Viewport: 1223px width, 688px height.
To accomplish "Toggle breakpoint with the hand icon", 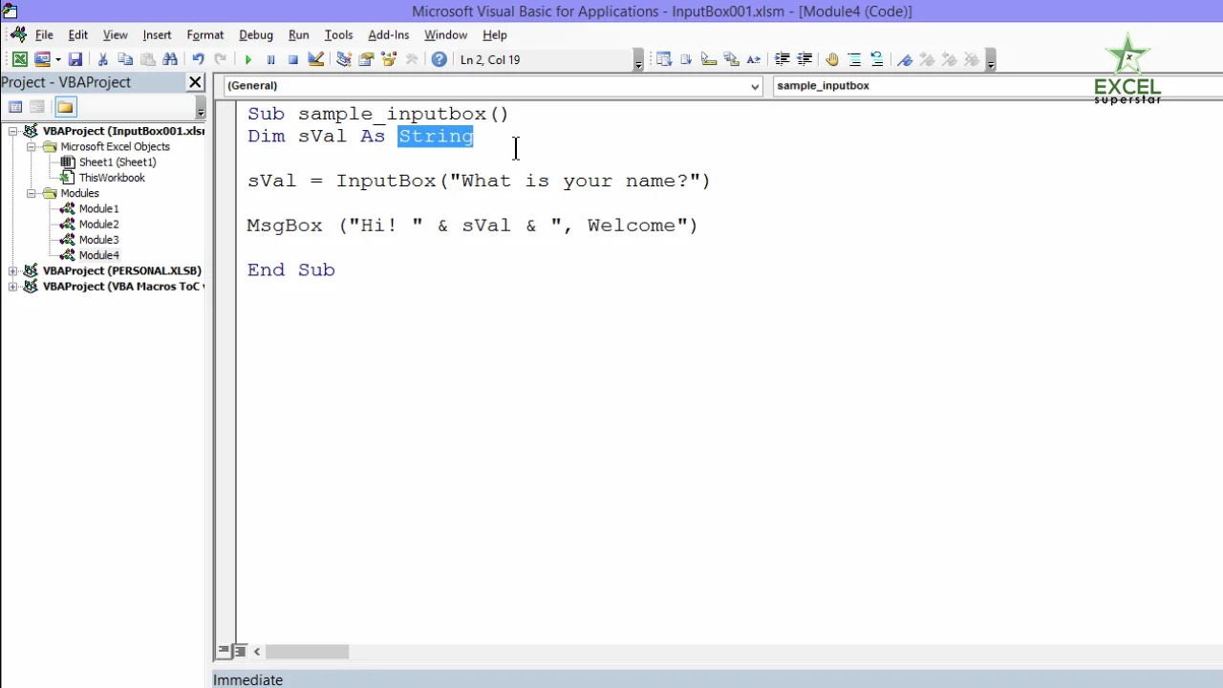I will point(832,59).
